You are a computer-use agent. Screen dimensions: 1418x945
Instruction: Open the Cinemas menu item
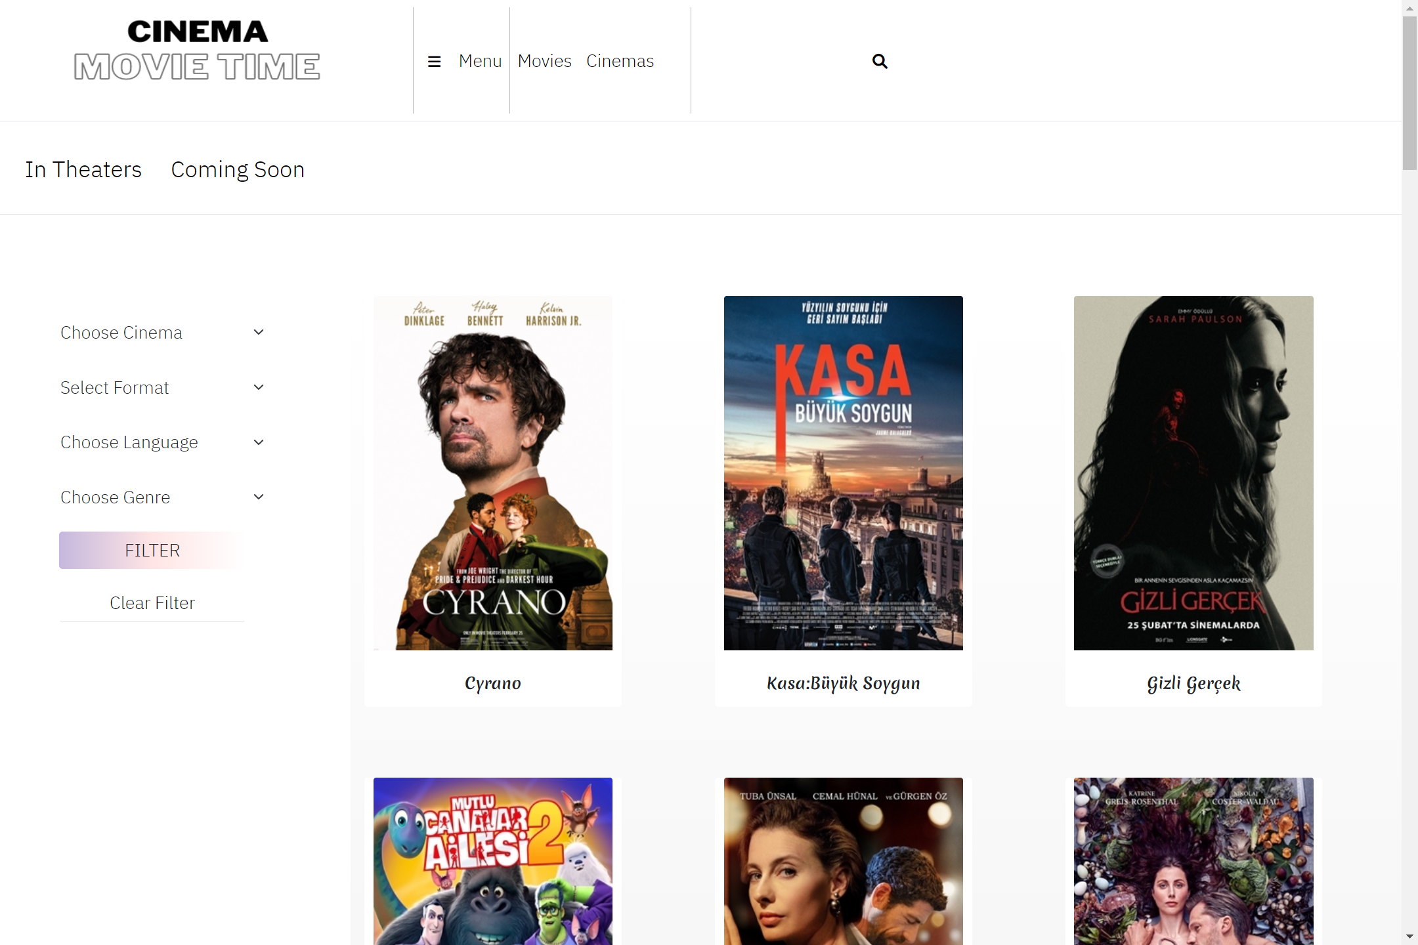click(x=620, y=61)
